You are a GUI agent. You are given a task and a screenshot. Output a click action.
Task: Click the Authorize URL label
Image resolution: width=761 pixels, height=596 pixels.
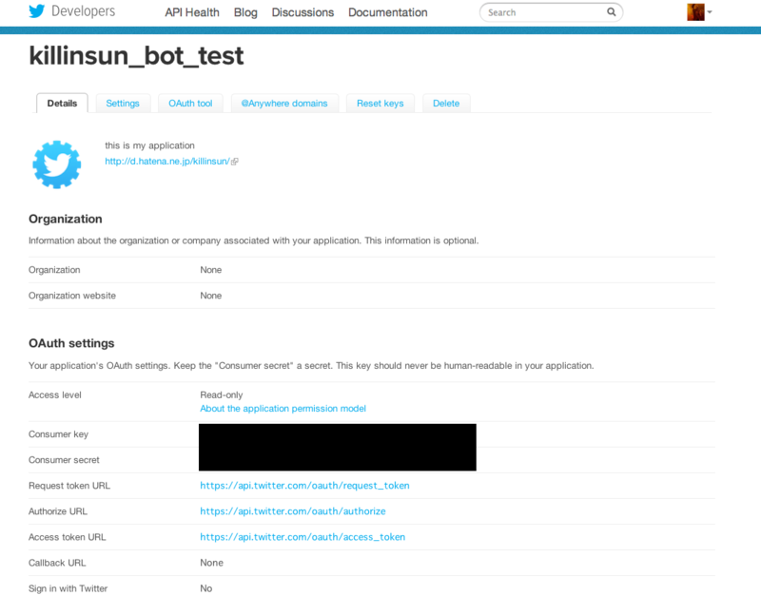(x=58, y=511)
